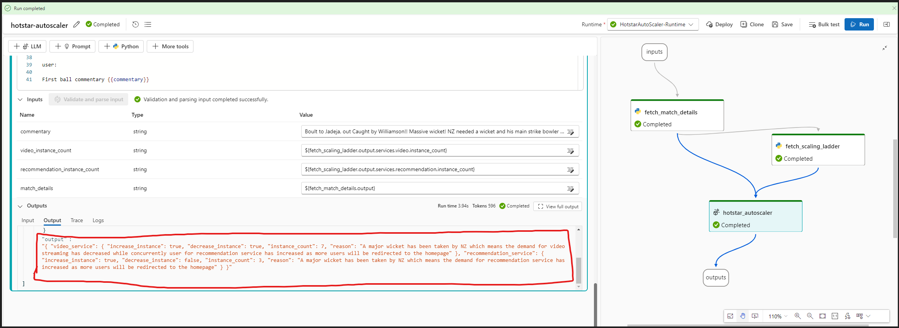Open the auto-layout lightning icon
Image resolution: width=899 pixels, height=328 pixels.
pyautogui.click(x=847, y=316)
